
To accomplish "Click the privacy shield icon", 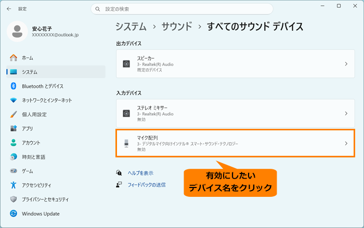I will coord(14,199).
